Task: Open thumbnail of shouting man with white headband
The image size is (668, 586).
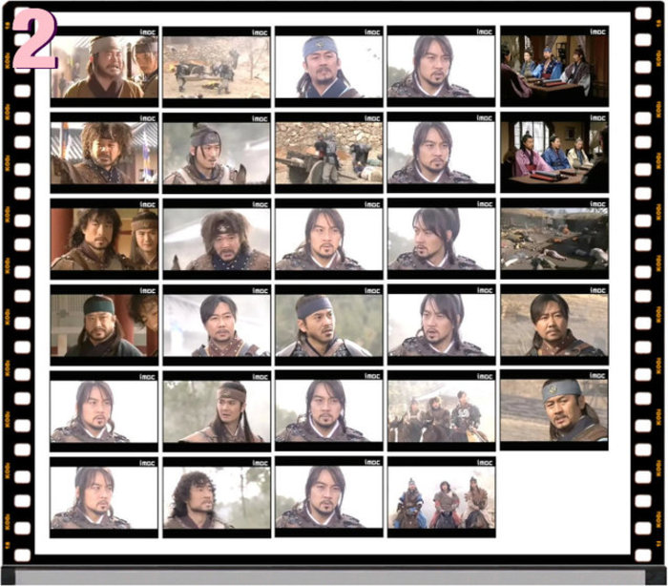Action: tap(104, 67)
